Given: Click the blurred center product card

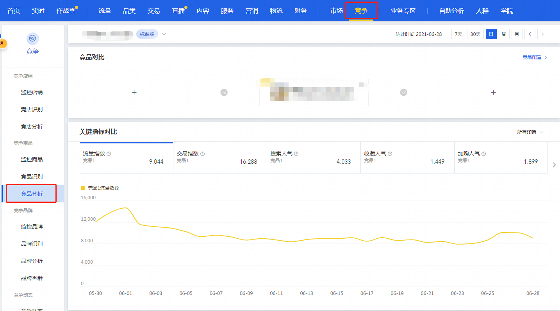Looking at the screenshot, I should [x=314, y=93].
